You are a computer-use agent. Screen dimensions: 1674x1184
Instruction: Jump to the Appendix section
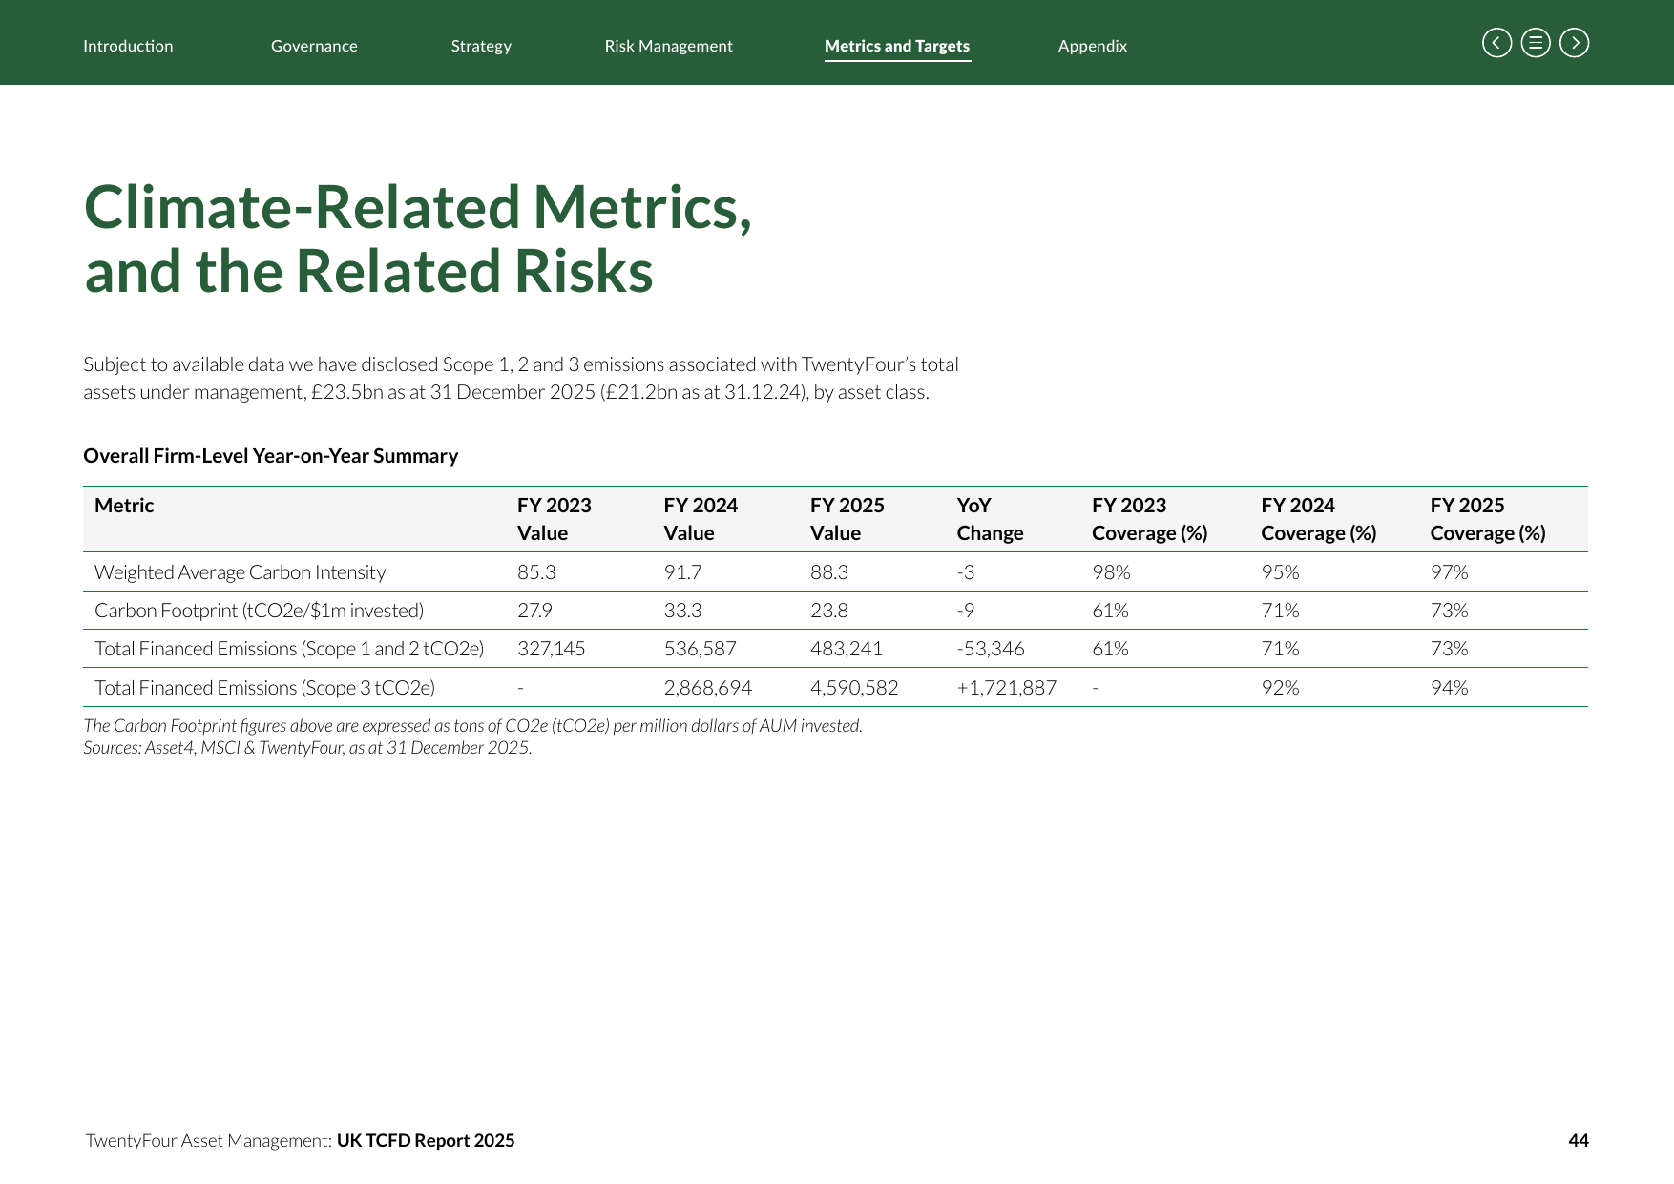click(x=1093, y=46)
